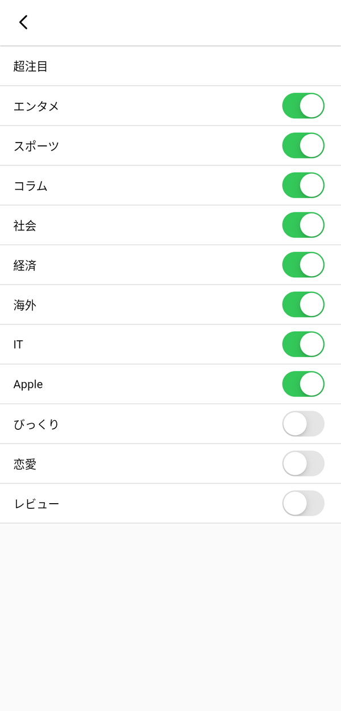Tap the レビュー label text
341x711 pixels.
(x=36, y=504)
